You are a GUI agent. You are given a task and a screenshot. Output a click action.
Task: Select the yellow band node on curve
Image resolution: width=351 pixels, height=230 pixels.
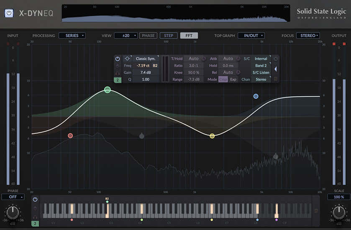click(212, 136)
